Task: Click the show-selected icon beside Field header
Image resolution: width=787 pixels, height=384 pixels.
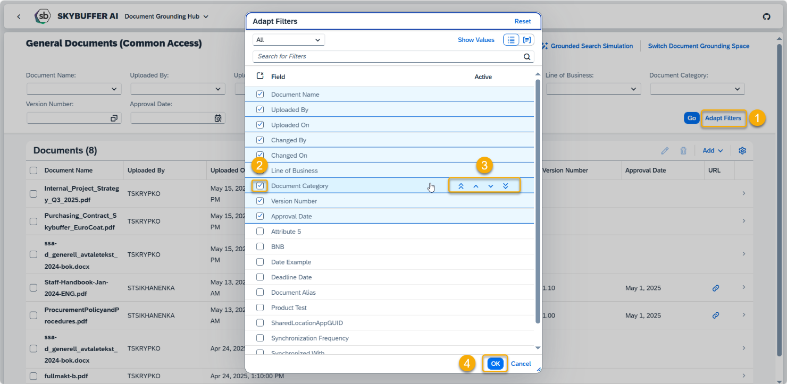Action: [260, 76]
